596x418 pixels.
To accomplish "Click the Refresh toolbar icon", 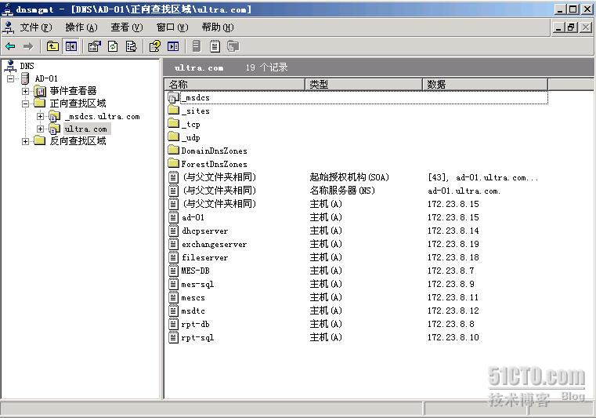I will click(x=113, y=46).
